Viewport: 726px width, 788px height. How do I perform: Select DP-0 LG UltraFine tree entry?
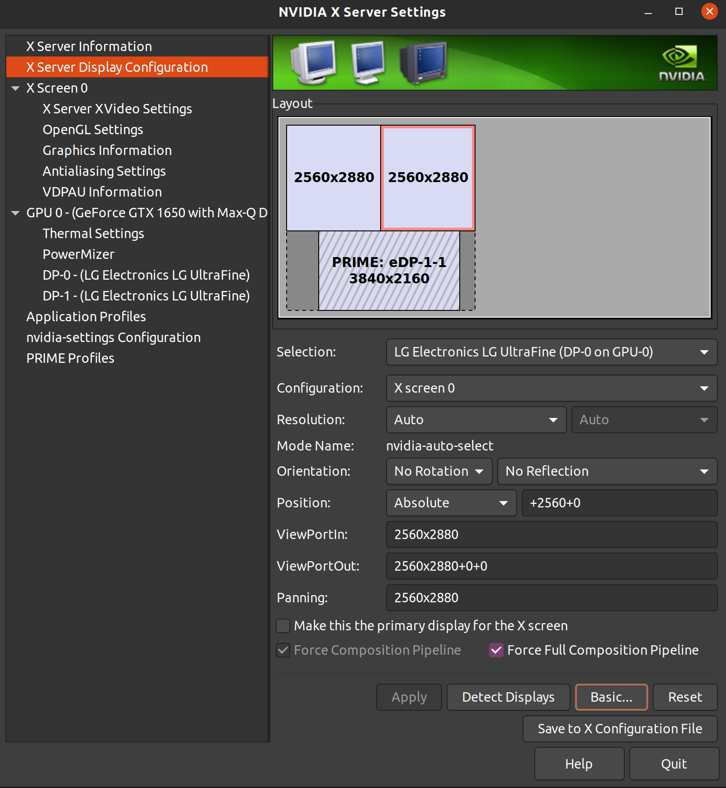(x=146, y=275)
